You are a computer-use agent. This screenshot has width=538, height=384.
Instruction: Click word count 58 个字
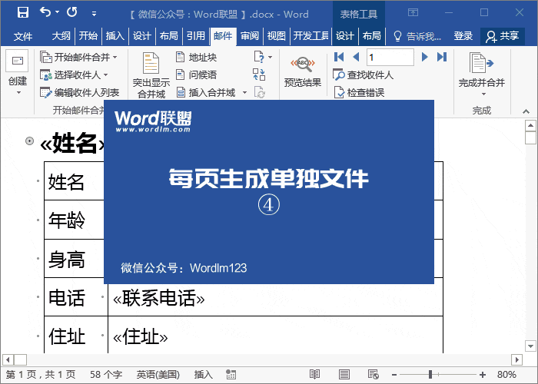pos(106,375)
